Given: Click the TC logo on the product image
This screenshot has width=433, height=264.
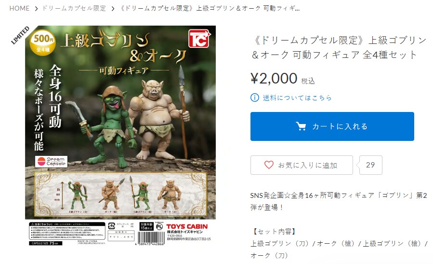Looking at the screenshot, I should [199, 39].
